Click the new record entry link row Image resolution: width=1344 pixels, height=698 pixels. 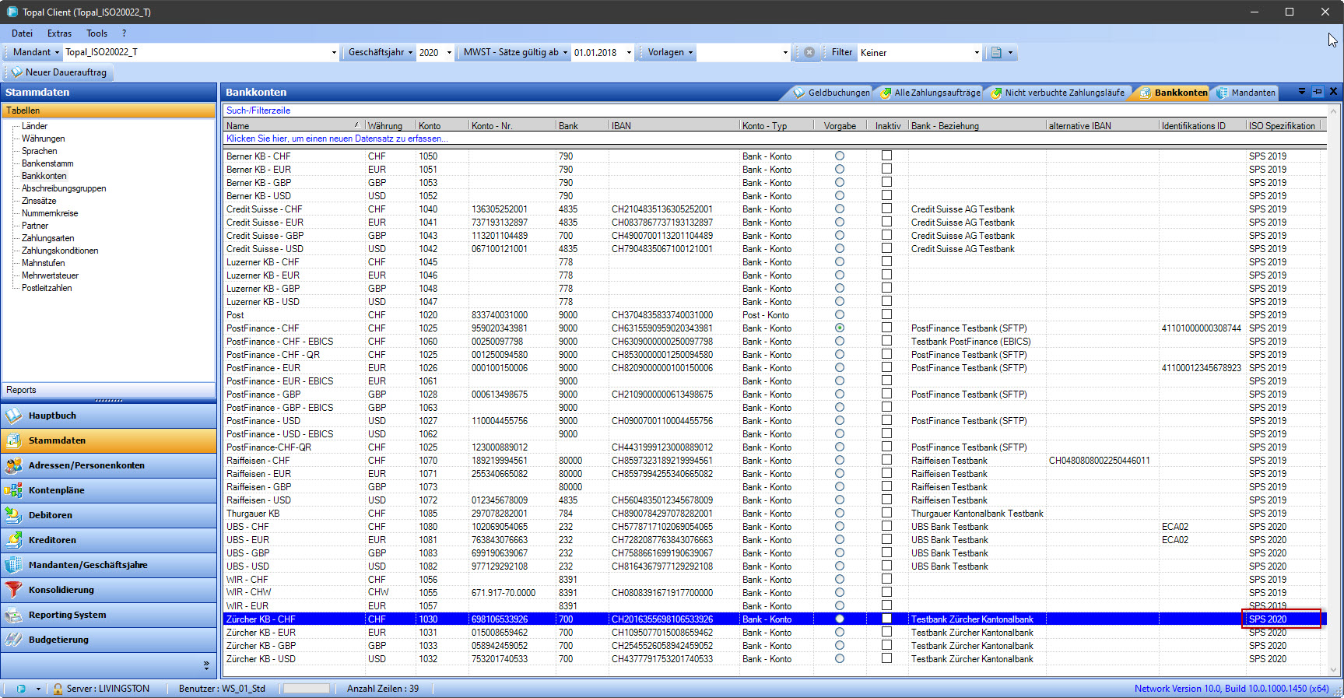pos(337,139)
